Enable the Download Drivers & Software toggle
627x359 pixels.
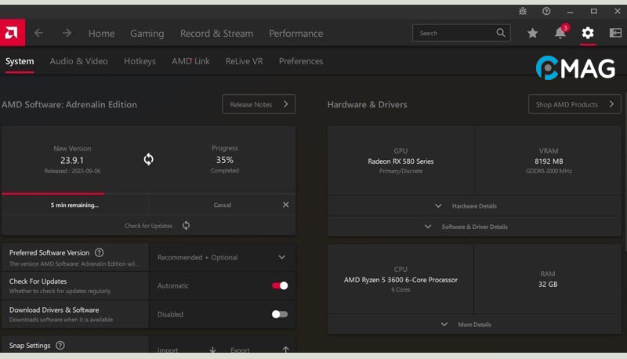point(280,314)
